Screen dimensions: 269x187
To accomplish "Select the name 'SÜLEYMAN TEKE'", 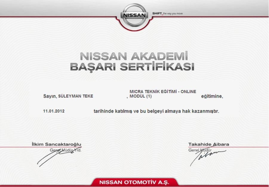I will point(76,96).
